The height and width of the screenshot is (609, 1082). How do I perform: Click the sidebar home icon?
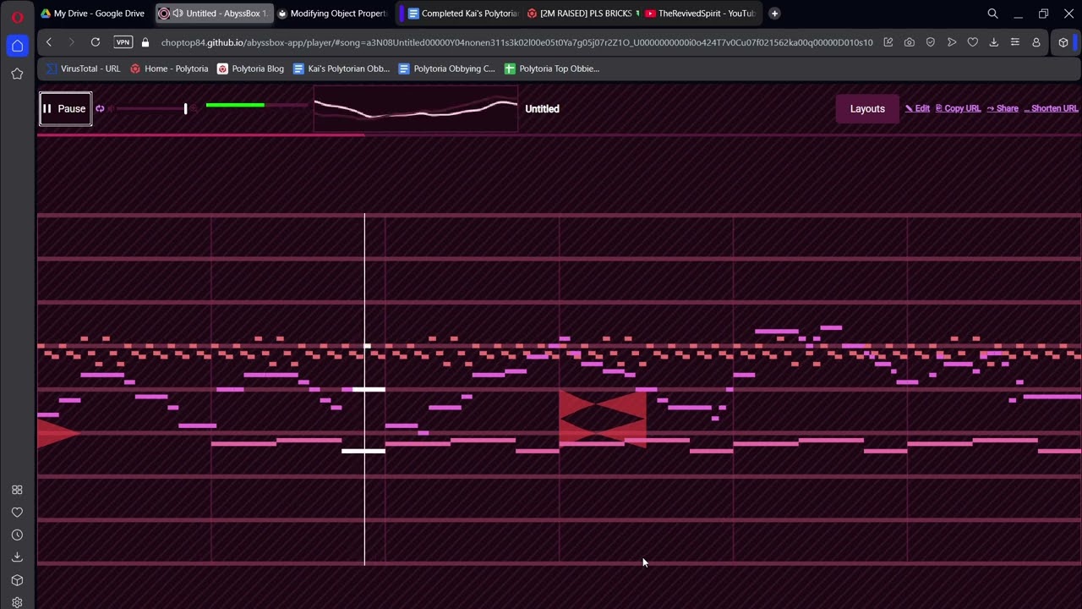click(17, 46)
